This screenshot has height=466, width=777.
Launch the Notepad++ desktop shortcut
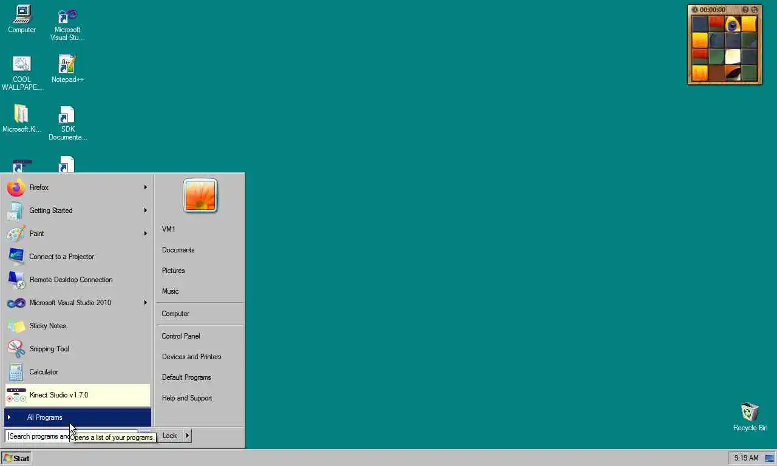tap(67, 69)
